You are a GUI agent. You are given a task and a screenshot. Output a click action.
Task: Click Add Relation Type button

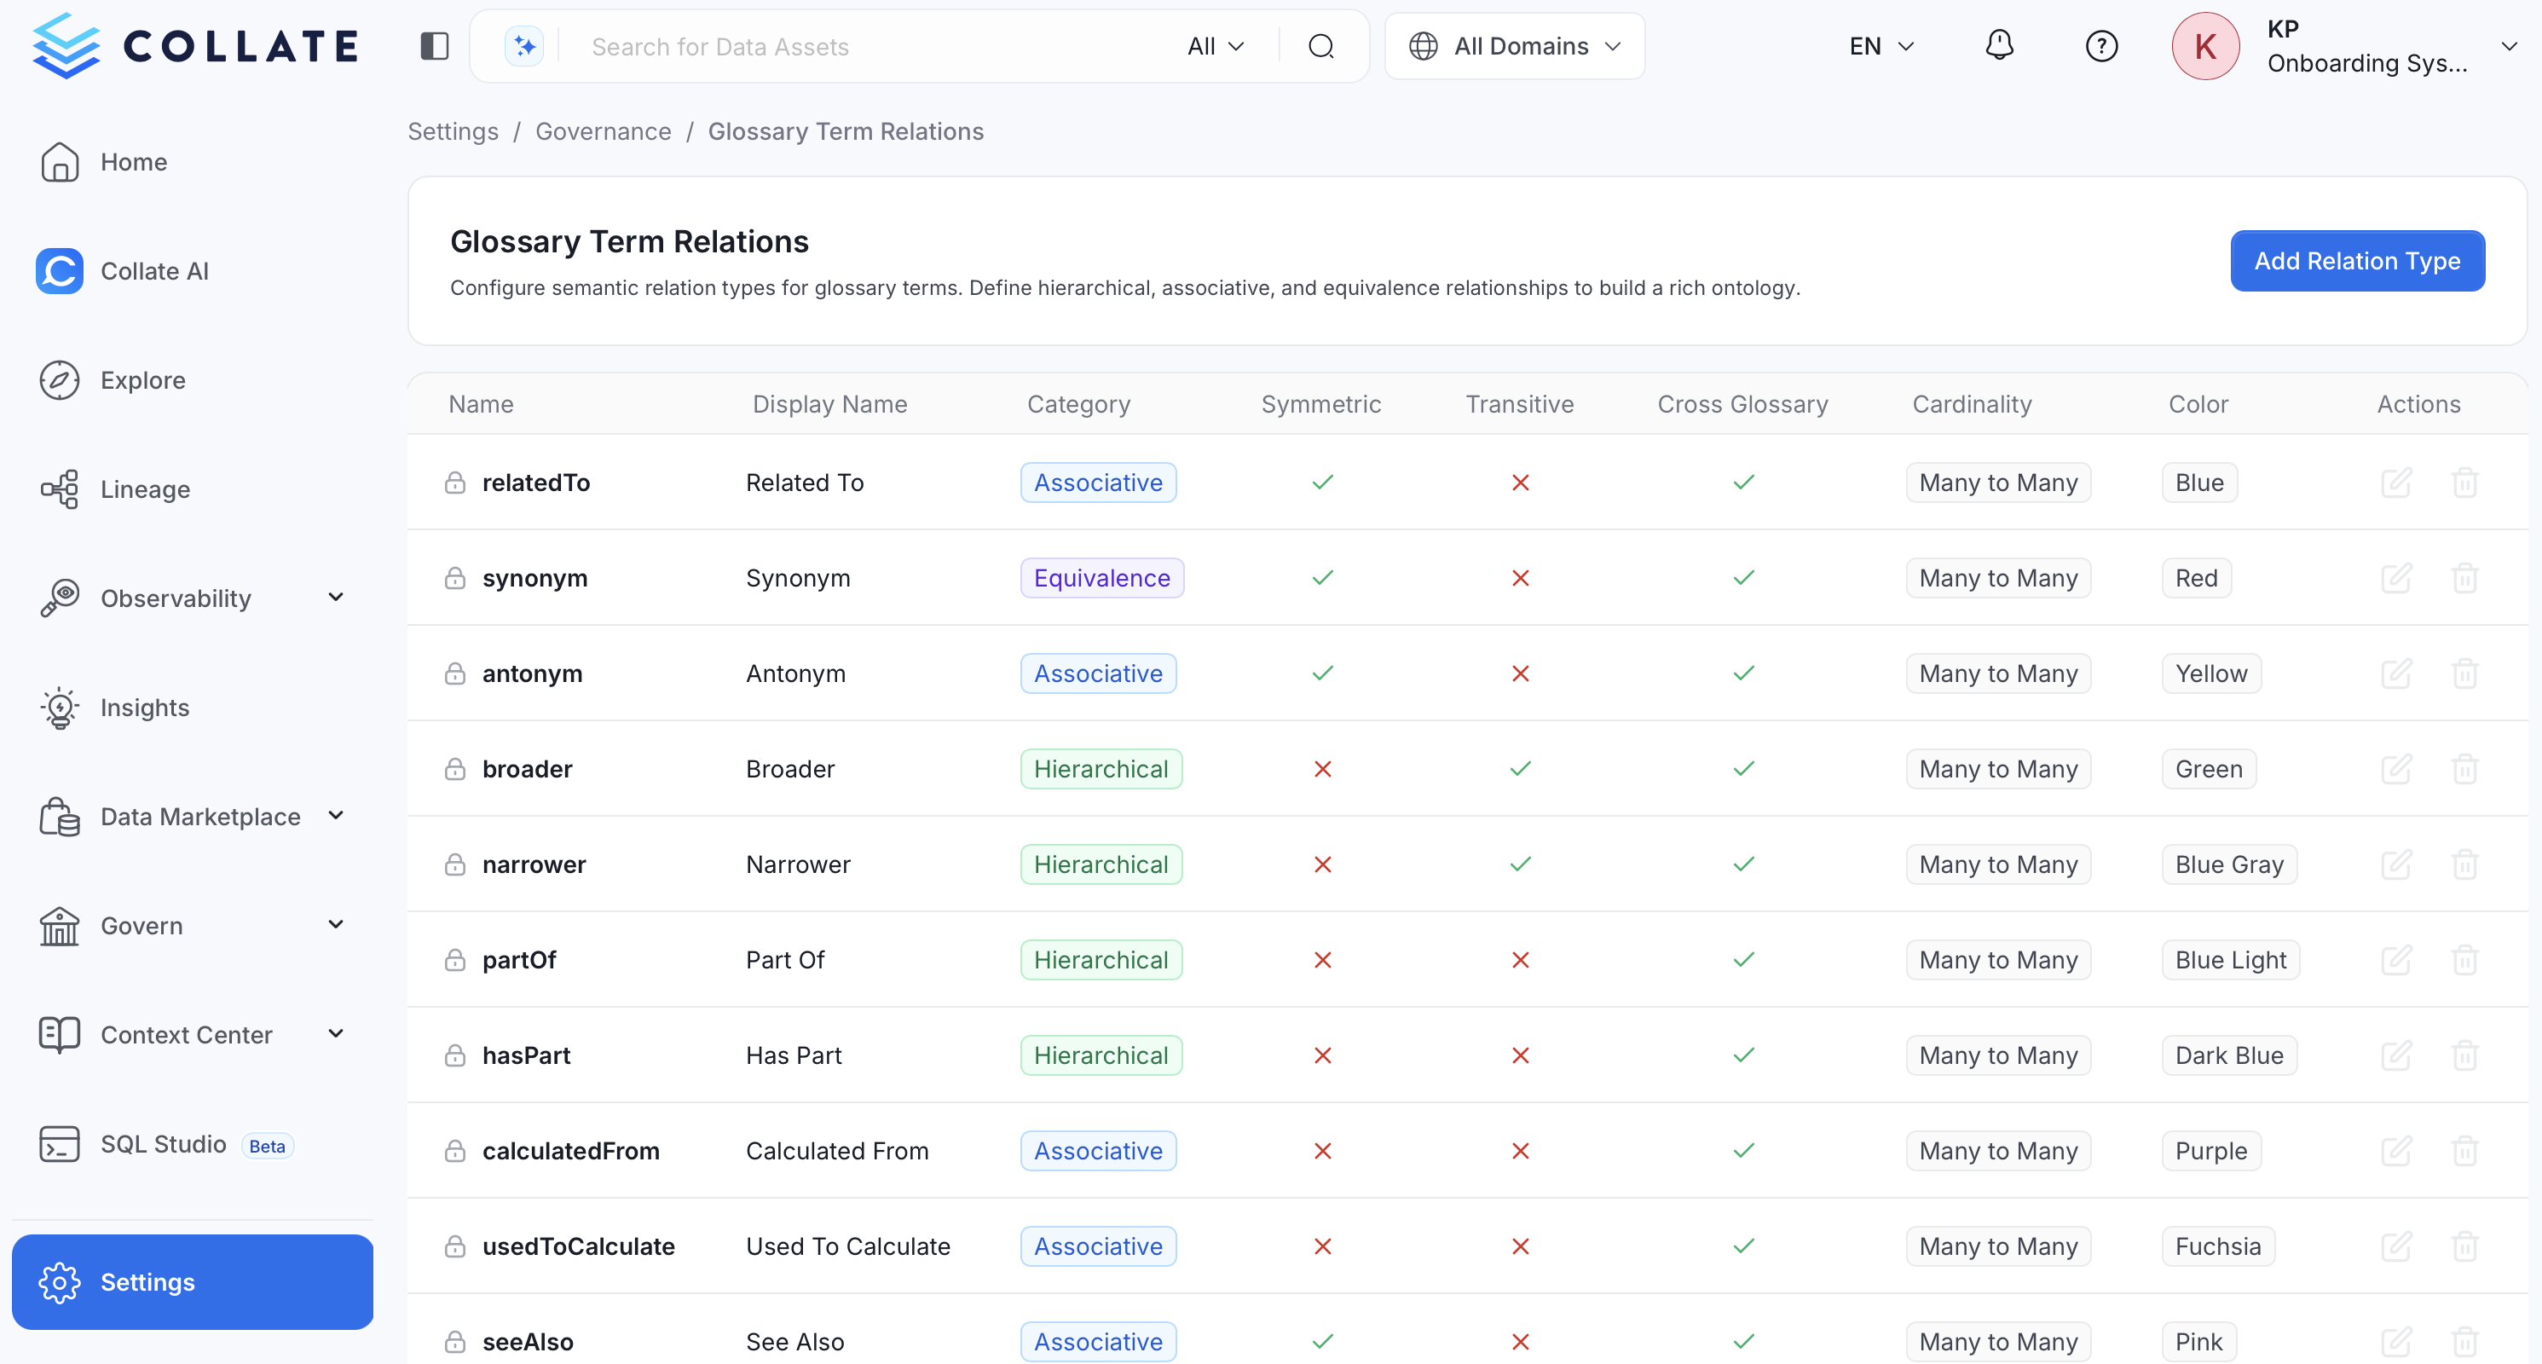pos(2358,261)
